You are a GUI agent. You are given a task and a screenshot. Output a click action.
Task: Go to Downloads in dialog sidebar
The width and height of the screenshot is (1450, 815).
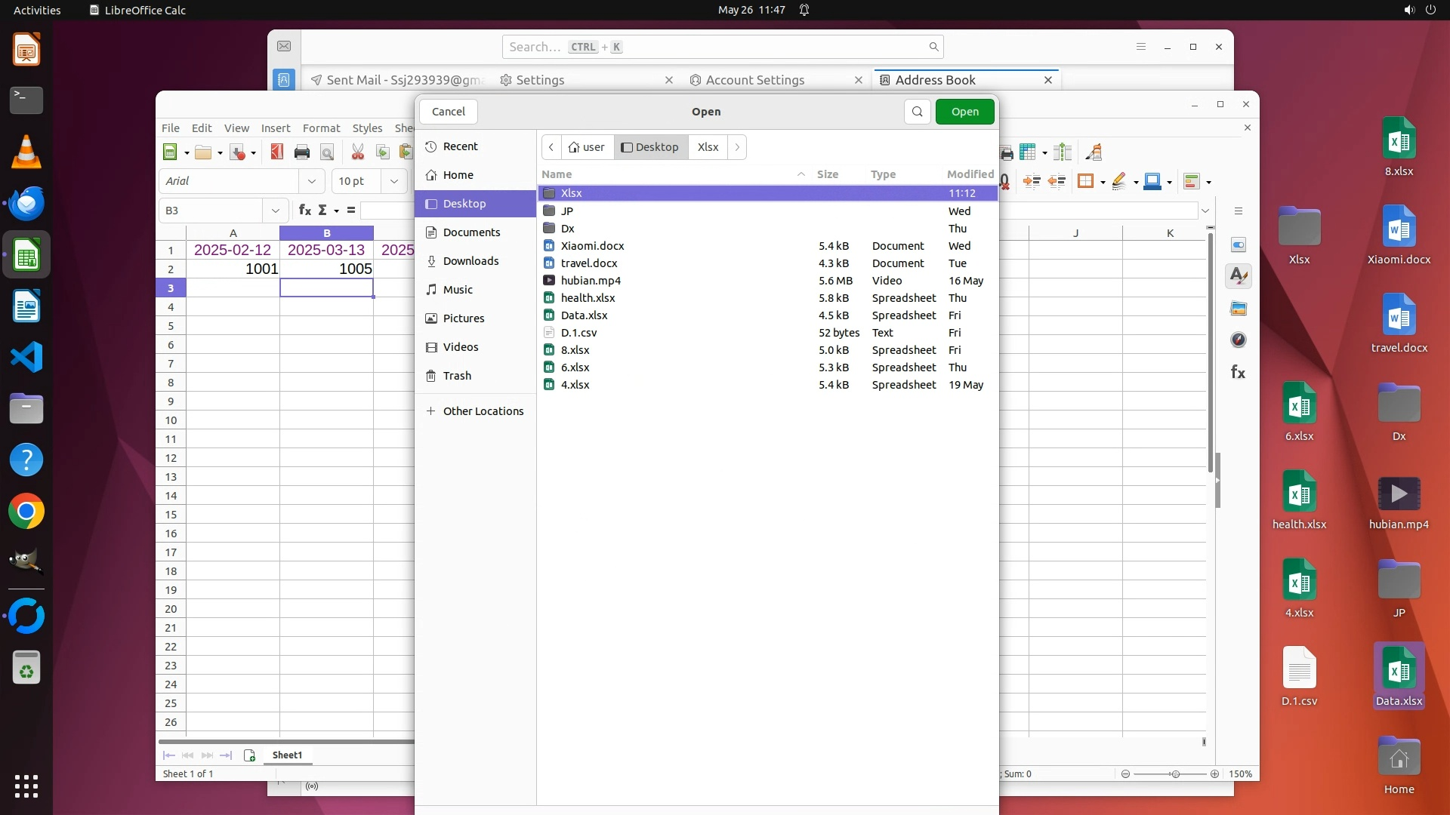(x=470, y=261)
